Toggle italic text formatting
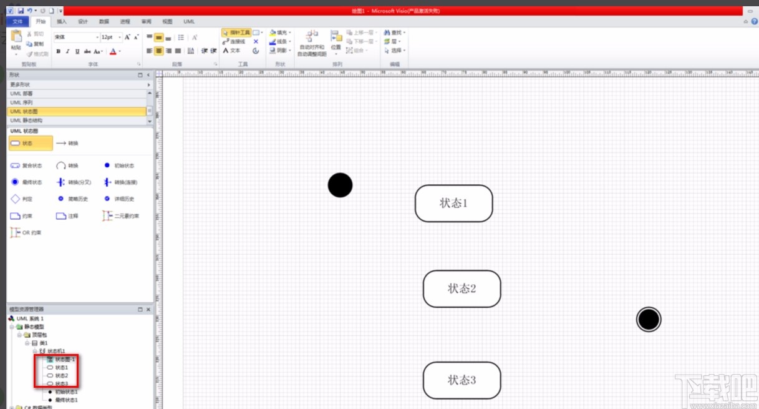The image size is (759, 409). click(x=68, y=51)
